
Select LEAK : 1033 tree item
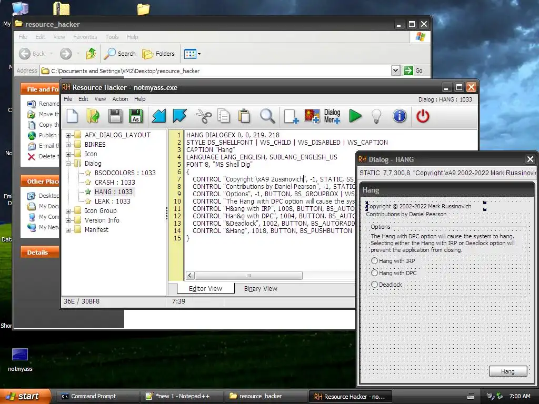coord(112,201)
